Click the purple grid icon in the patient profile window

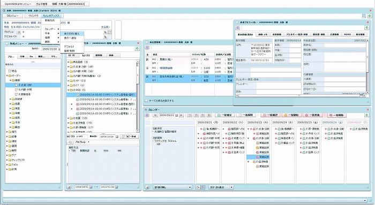[x=237, y=28]
